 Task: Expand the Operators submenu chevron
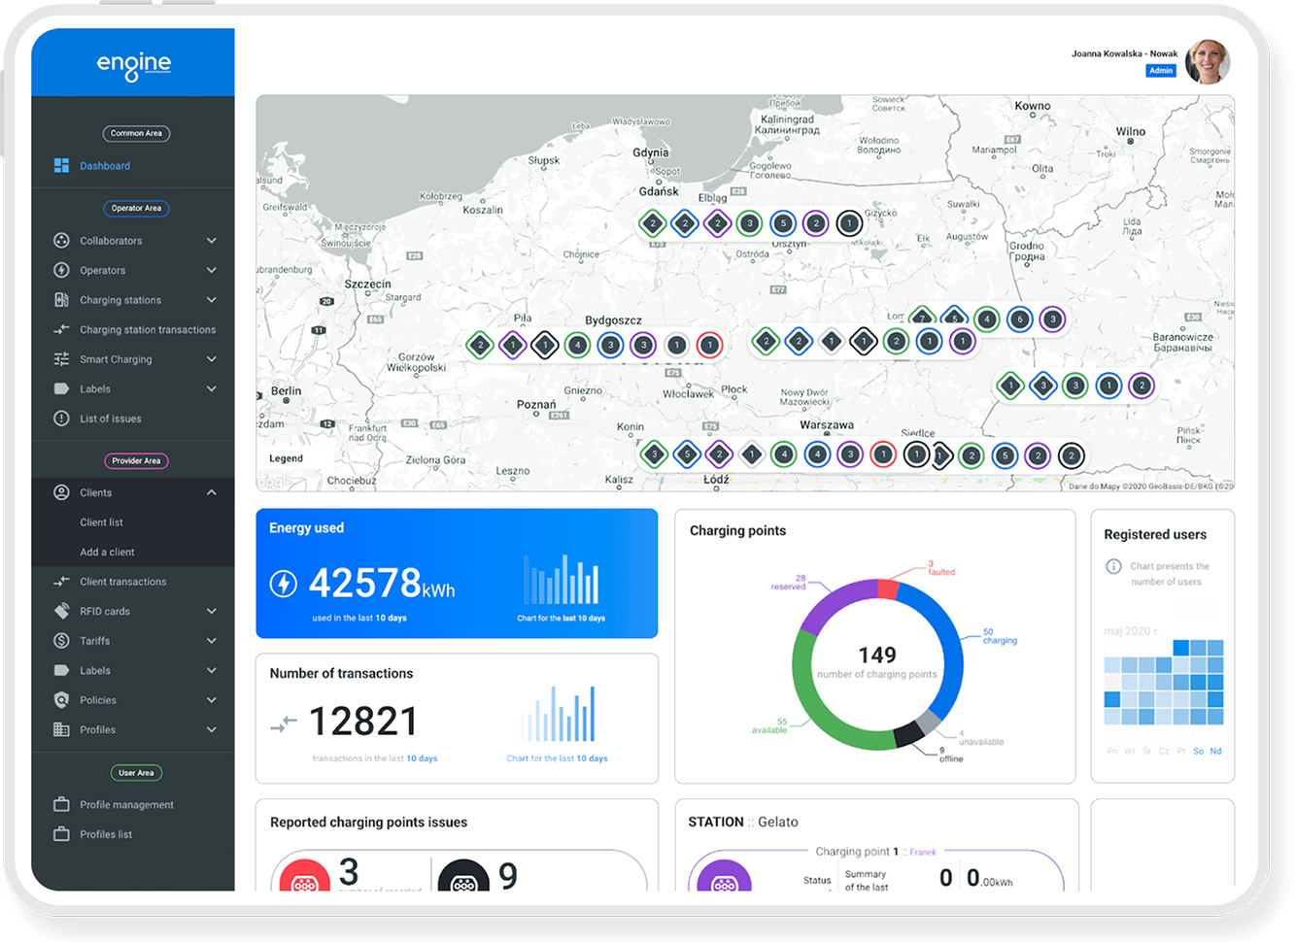pyautogui.click(x=212, y=270)
